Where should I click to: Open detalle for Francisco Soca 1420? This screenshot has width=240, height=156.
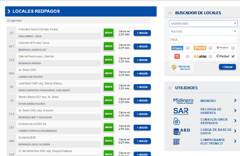coord(142,33)
